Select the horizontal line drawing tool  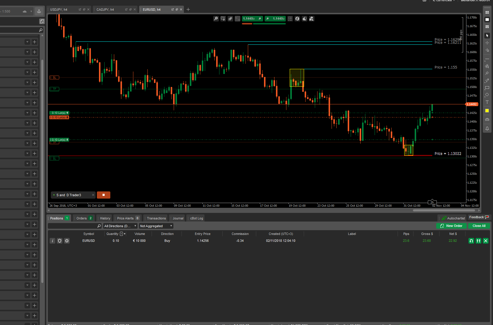tap(487, 59)
